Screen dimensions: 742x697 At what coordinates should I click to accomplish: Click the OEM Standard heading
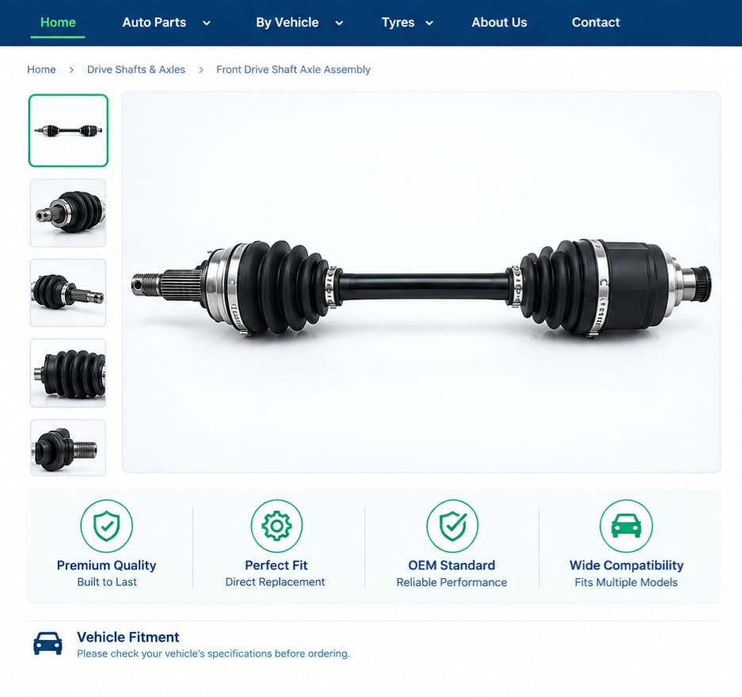coord(452,566)
